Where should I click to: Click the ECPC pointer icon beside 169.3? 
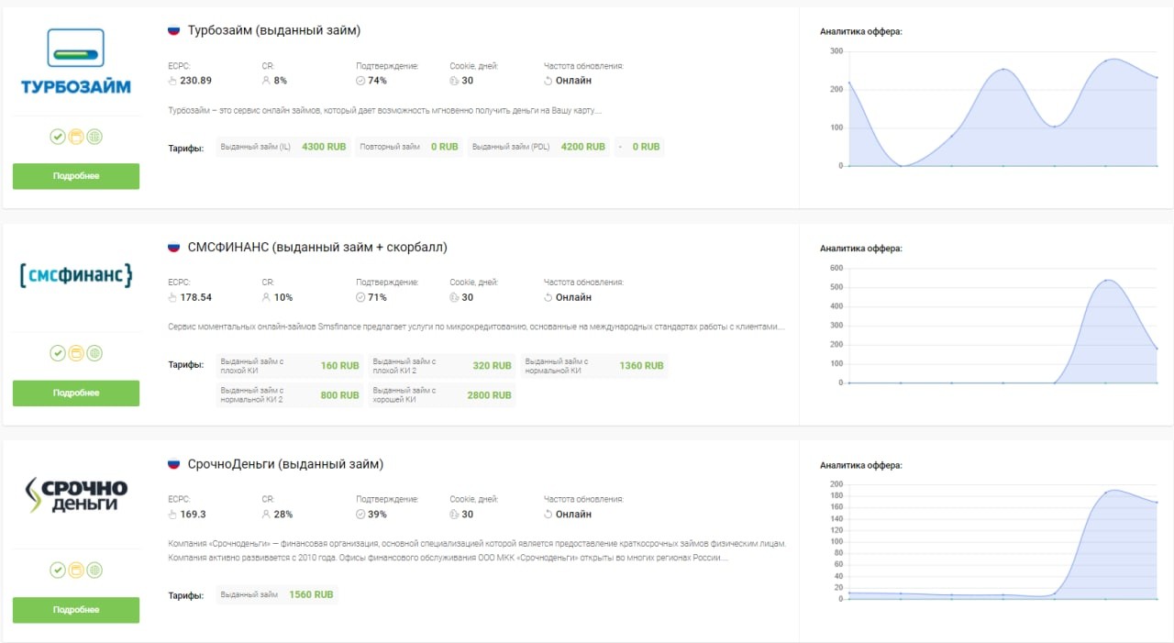tap(172, 515)
